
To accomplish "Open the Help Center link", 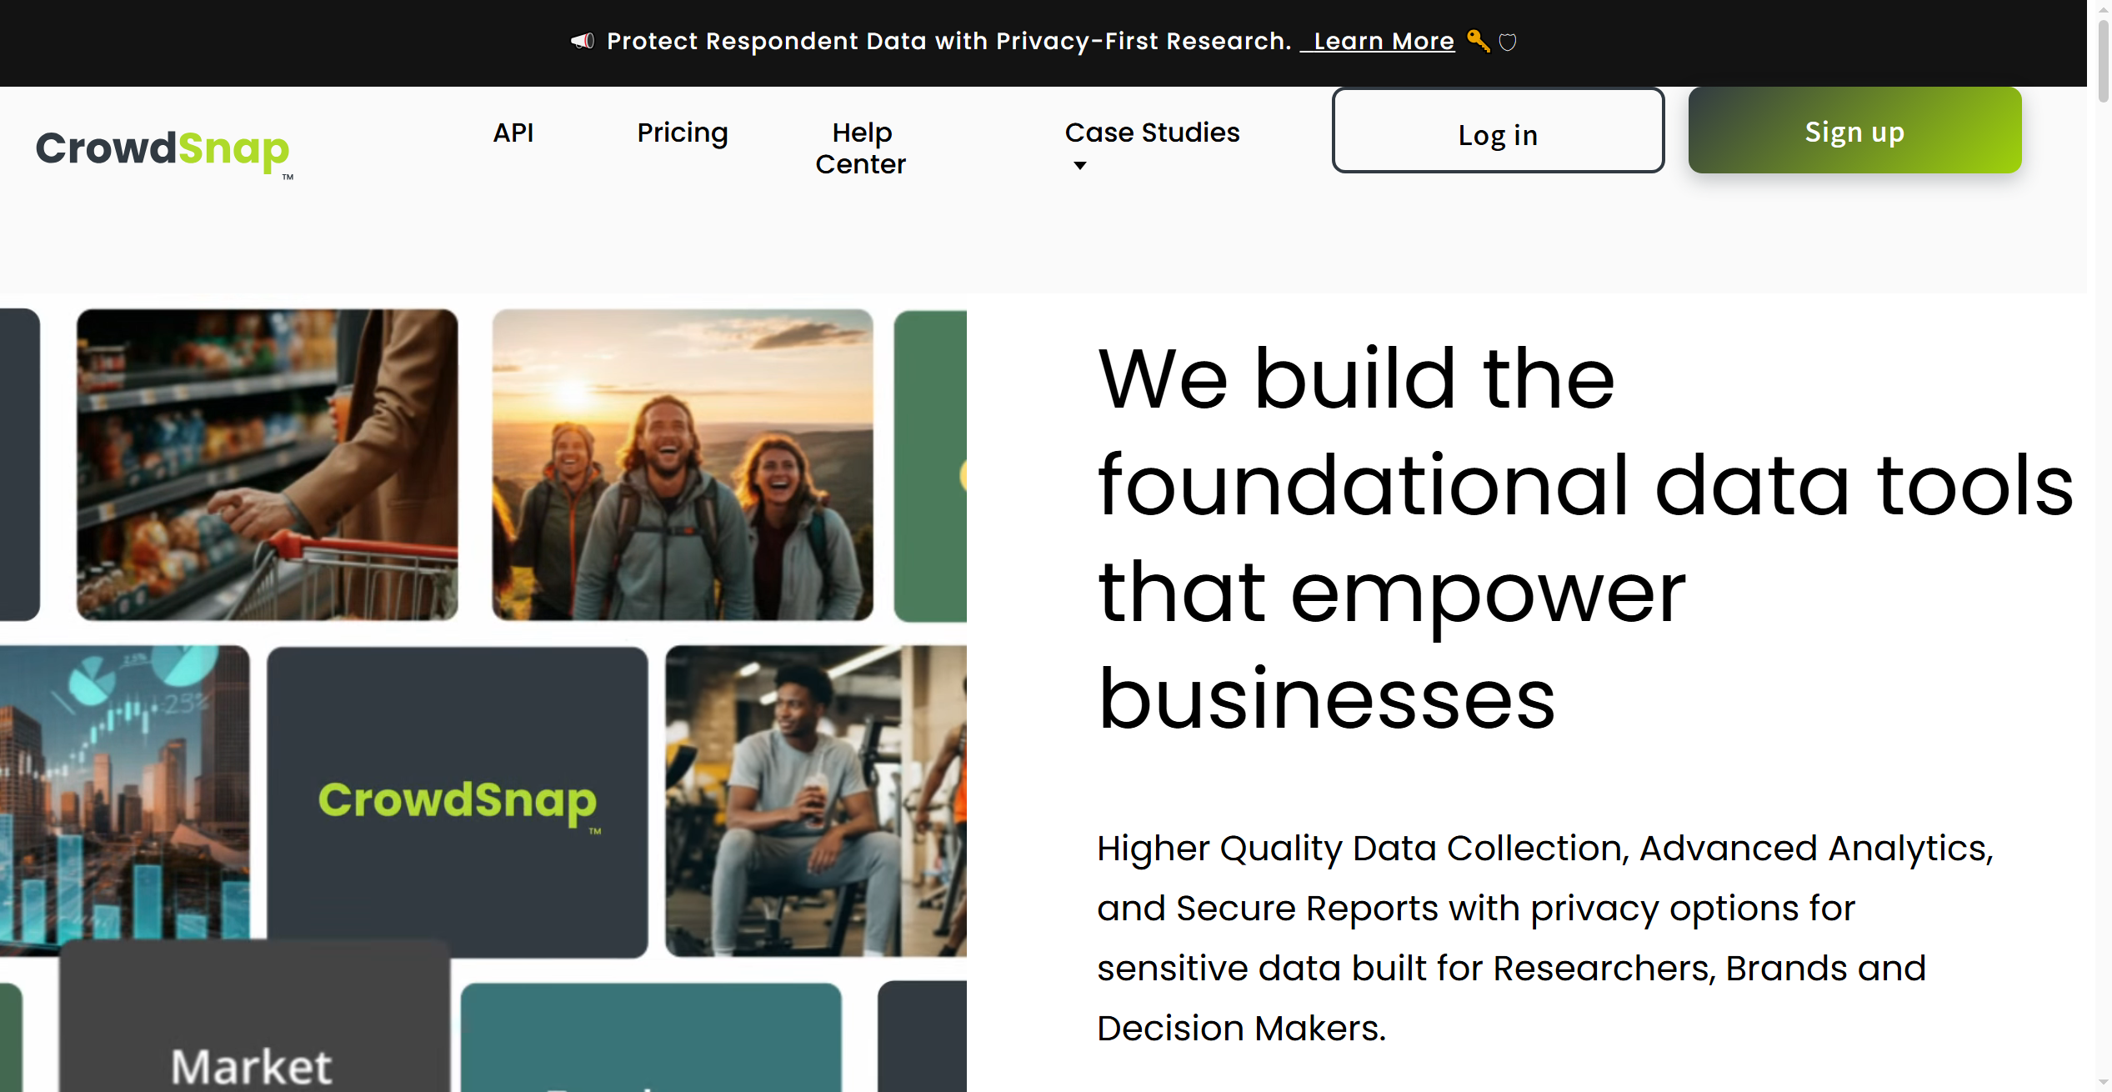I will (x=861, y=148).
